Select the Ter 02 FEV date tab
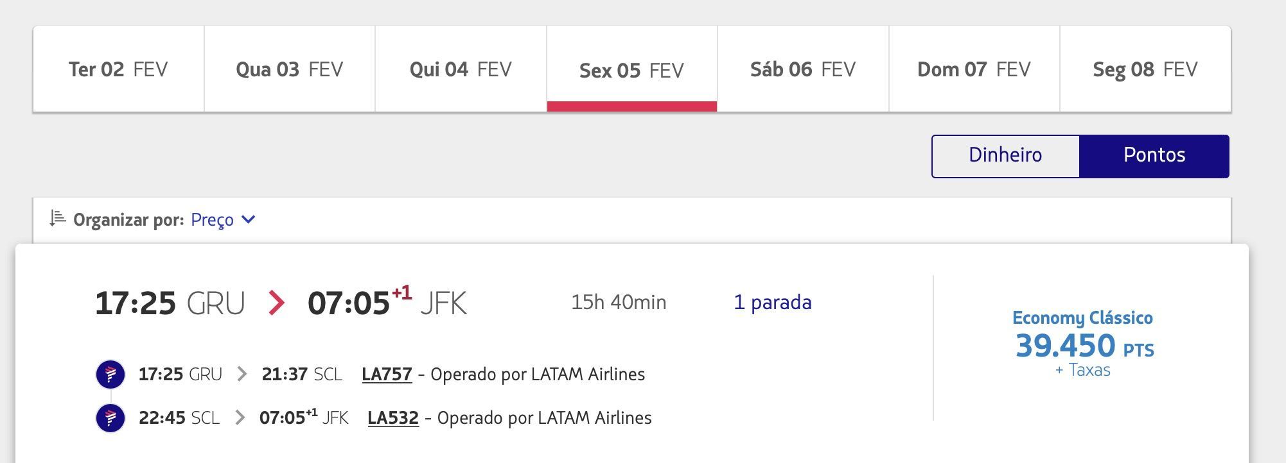Screen dimensions: 1286x463 click(x=119, y=69)
